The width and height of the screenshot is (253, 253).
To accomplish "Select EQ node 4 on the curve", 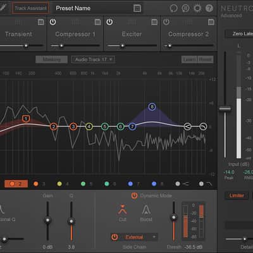I will 89,126.
